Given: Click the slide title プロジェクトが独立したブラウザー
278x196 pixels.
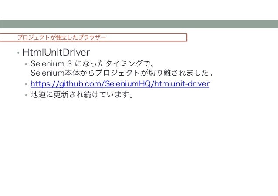Looking at the screenshot, I should point(61,37).
